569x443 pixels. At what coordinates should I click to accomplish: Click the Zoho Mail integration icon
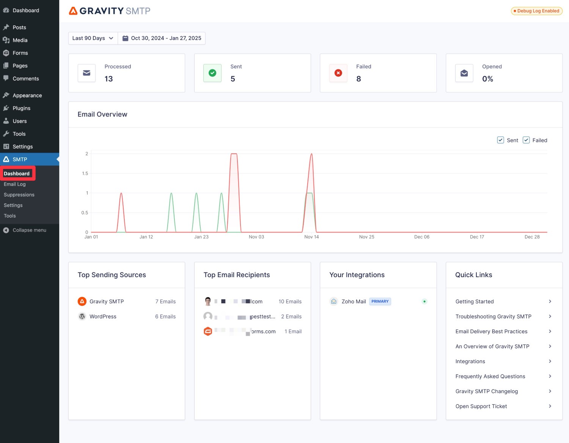tap(334, 301)
